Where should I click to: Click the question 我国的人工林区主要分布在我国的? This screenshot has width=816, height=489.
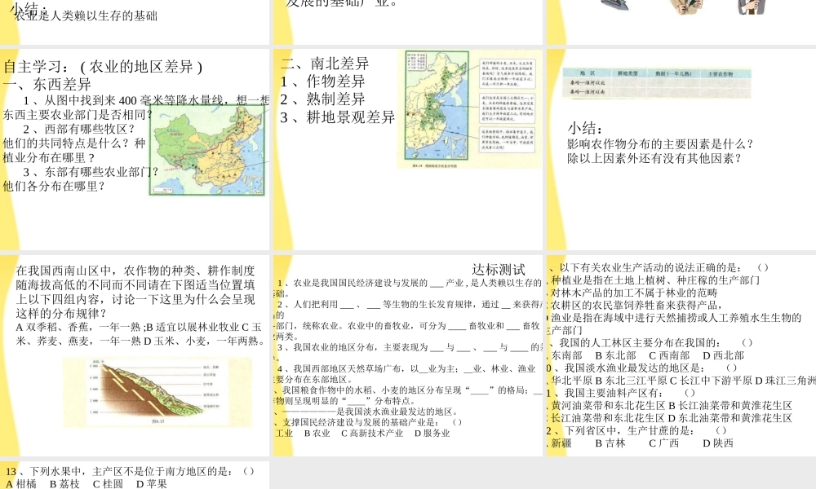coord(652,342)
